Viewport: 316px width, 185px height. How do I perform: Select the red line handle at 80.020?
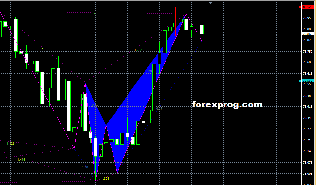click(300, 7)
